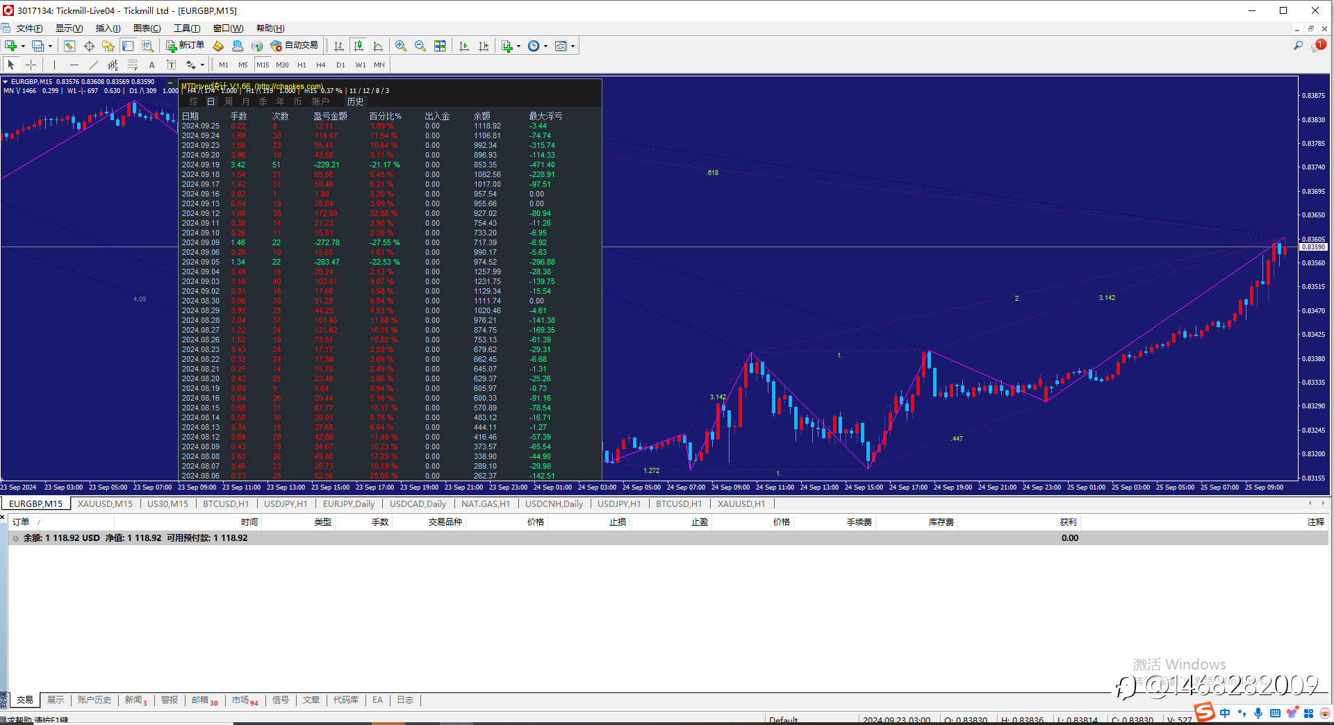Select the equidistant channel tool
1334x725 pixels.
click(113, 65)
